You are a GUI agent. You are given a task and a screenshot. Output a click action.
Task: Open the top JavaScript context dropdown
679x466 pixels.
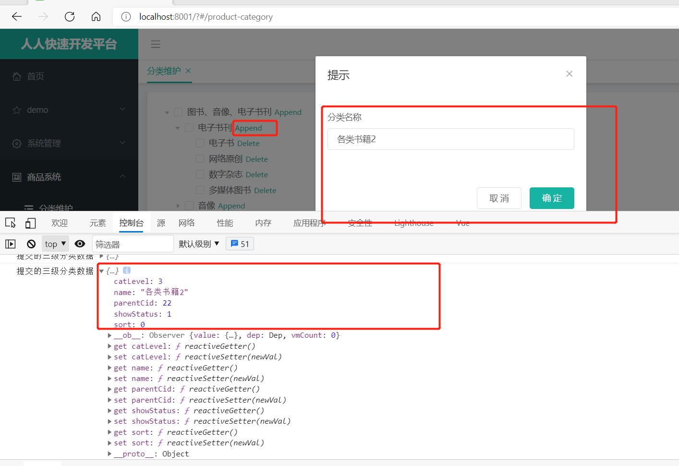click(55, 244)
